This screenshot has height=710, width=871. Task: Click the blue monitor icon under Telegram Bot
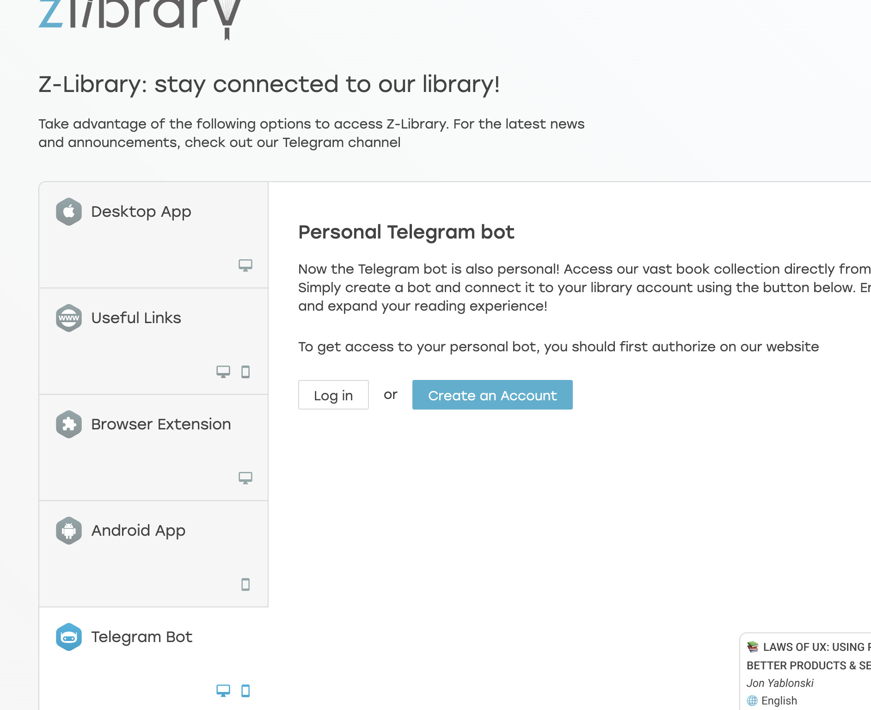223,691
